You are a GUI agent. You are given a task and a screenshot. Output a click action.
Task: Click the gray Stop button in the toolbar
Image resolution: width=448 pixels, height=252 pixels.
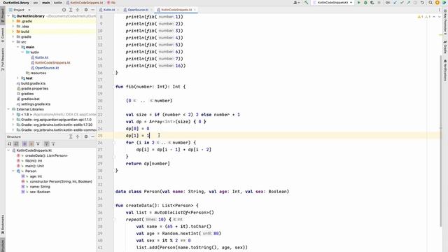[x=379, y=3]
